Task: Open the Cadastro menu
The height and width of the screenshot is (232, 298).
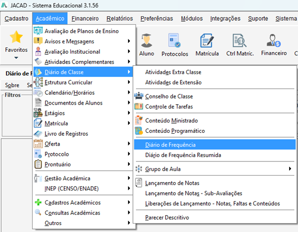Action: (16, 19)
